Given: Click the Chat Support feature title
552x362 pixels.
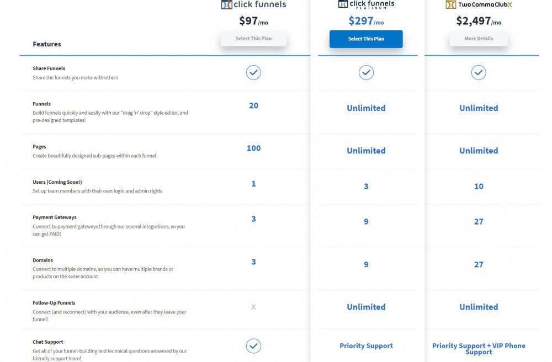Looking at the screenshot, I should click(48, 342).
